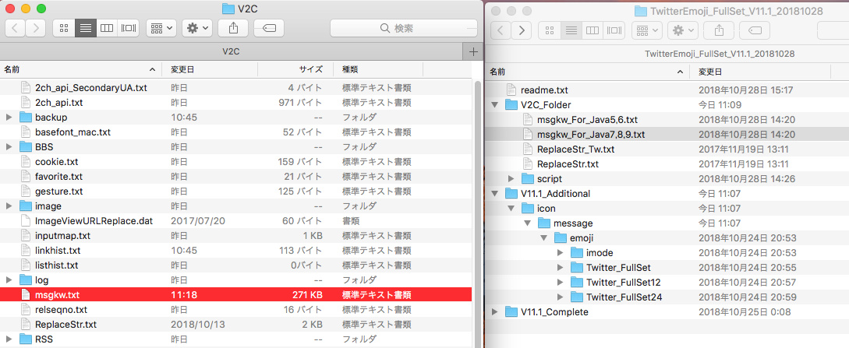Sort V2C list by 種類 column
Viewport: 849px width, 348px height.
pos(378,70)
